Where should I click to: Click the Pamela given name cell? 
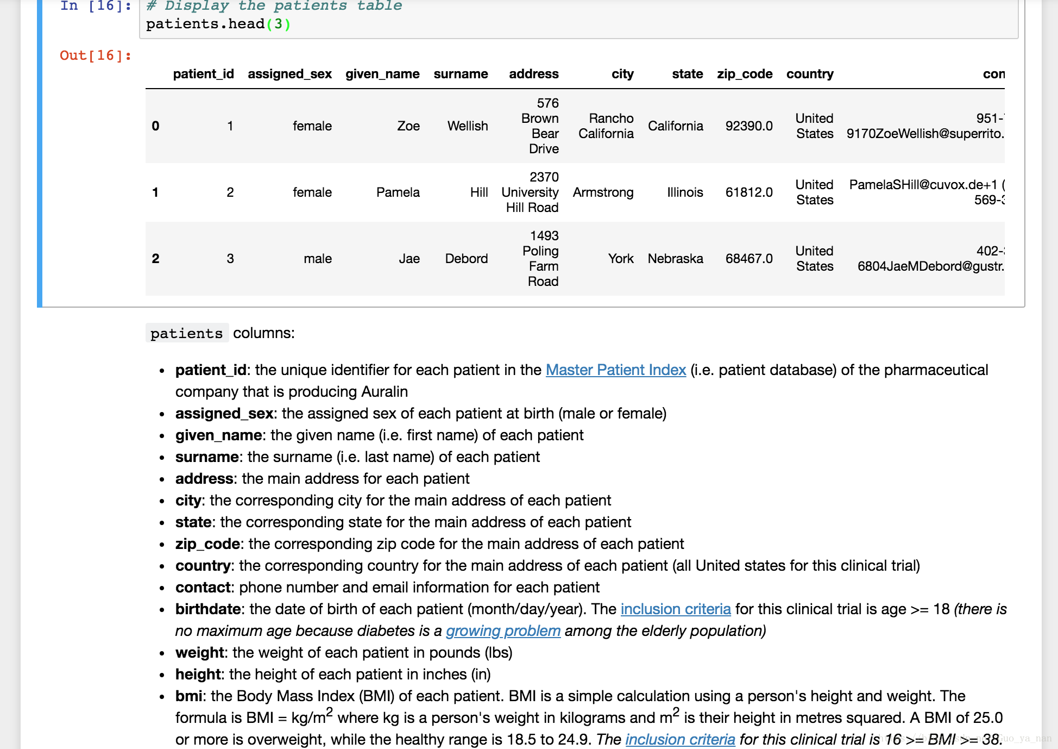(398, 192)
